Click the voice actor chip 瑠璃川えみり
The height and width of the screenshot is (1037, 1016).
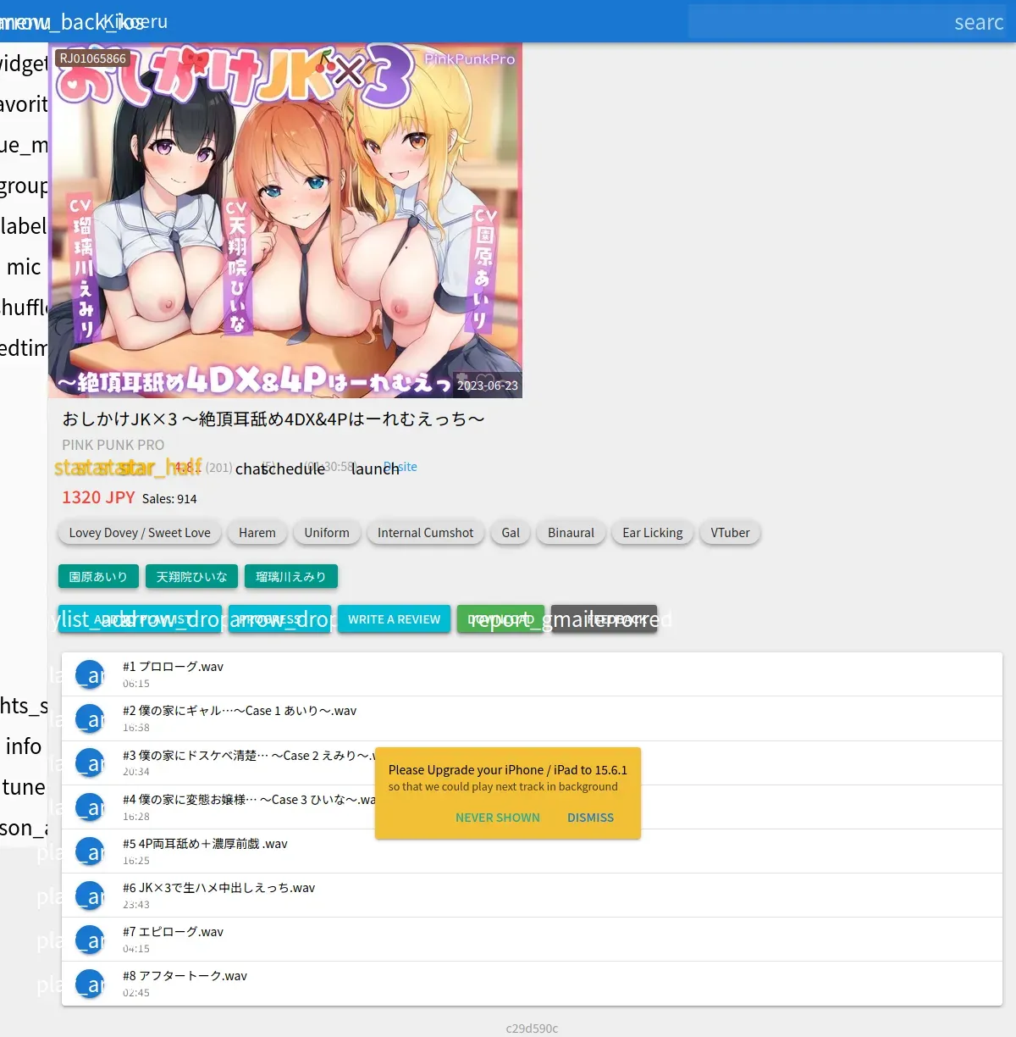(291, 577)
